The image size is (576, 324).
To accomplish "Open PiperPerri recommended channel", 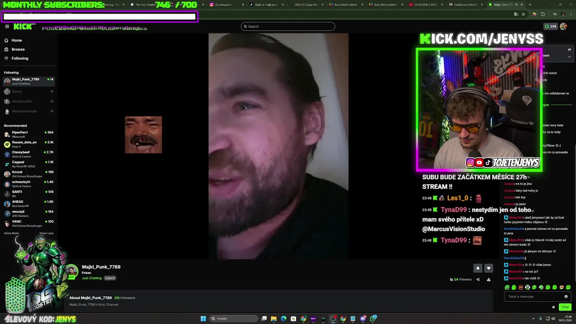I will 28,134.
